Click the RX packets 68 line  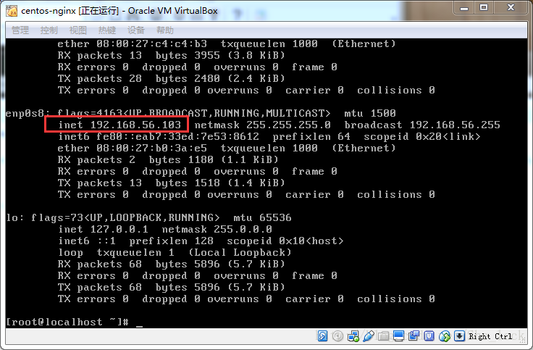[171, 264]
